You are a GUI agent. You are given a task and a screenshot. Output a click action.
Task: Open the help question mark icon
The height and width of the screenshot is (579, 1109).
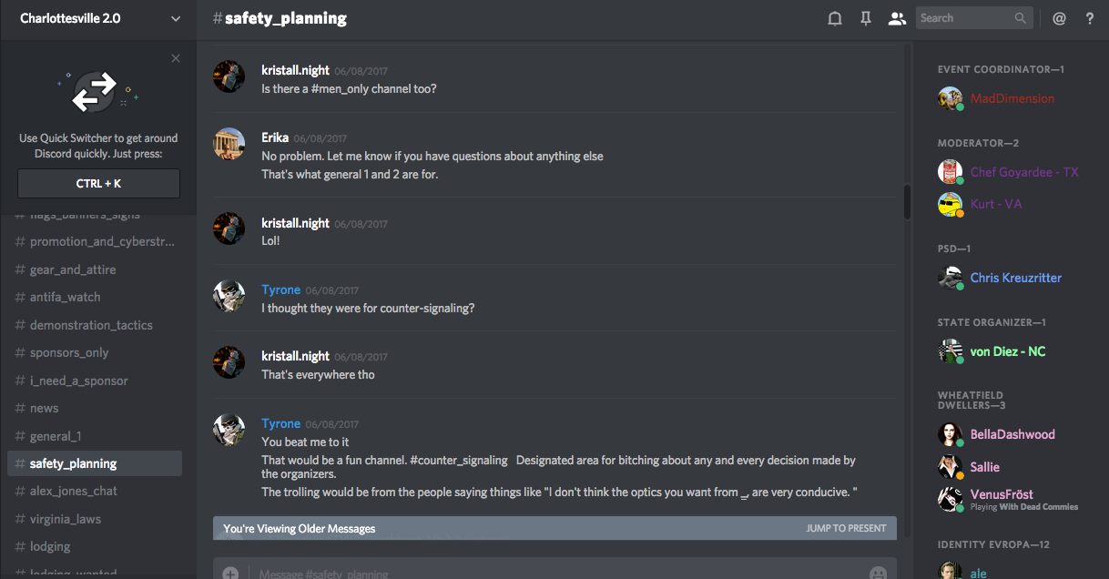[x=1089, y=18]
